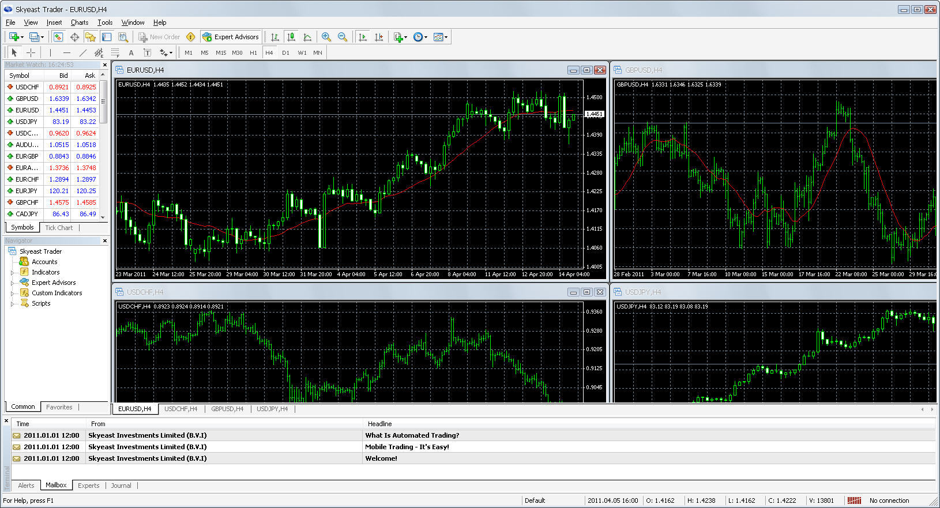The image size is (940, 508).
Task: Toggle the Navigator window star-folder button
Action: pos(91,37)
